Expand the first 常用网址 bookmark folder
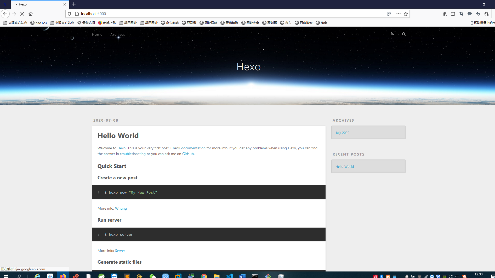Screen dimensions: 495x278 coord(128,23)
